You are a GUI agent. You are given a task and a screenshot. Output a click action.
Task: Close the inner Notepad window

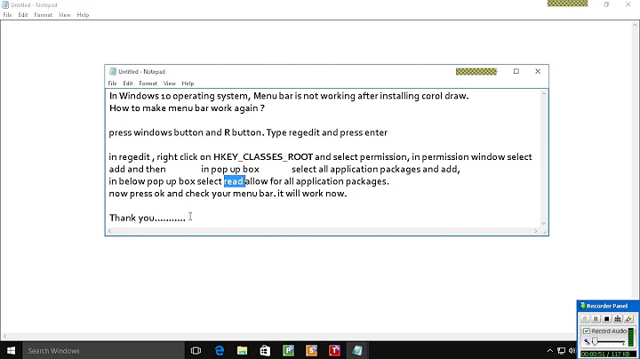(x=538, y=71)
